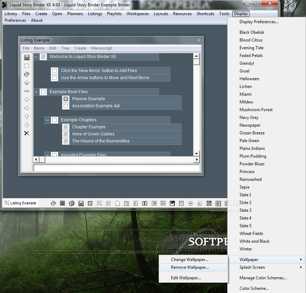Collapse the Assorted Example Files node
306x293 pixels.
[x=47, y=155]
